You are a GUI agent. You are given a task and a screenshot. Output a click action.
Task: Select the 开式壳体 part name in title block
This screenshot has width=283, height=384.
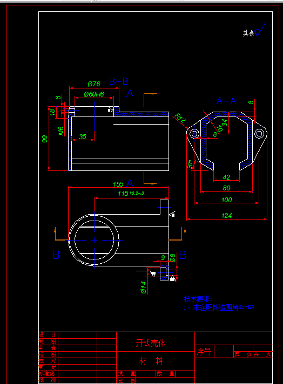151,343
